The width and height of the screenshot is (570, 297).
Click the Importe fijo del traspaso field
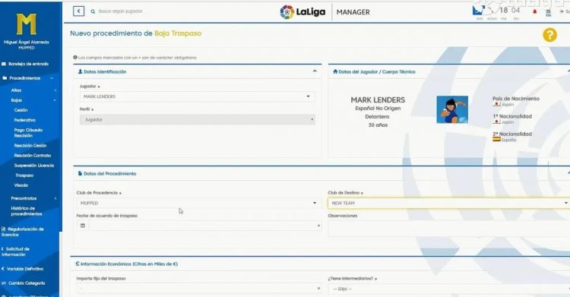(x=199, y=289)
